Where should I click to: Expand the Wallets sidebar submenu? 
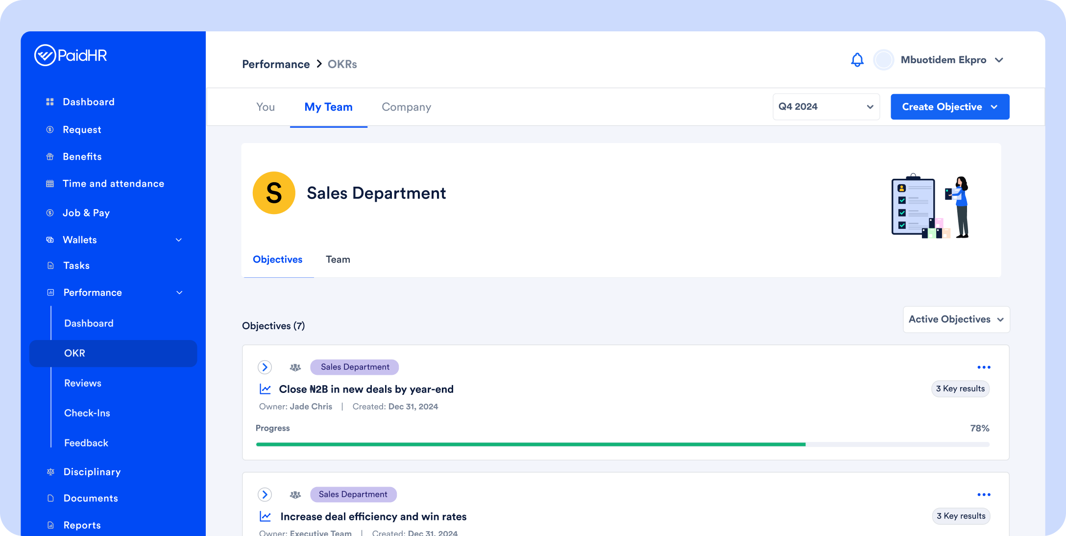(179, 240)
